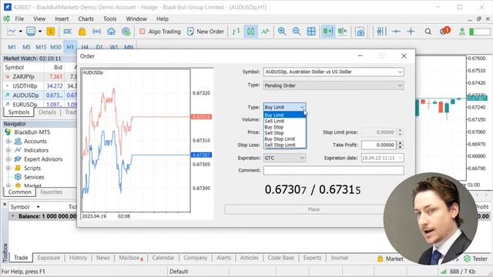Screen dimensions: 493x277
Task: Toggle chart shift icon
Action: coord(342,32)
